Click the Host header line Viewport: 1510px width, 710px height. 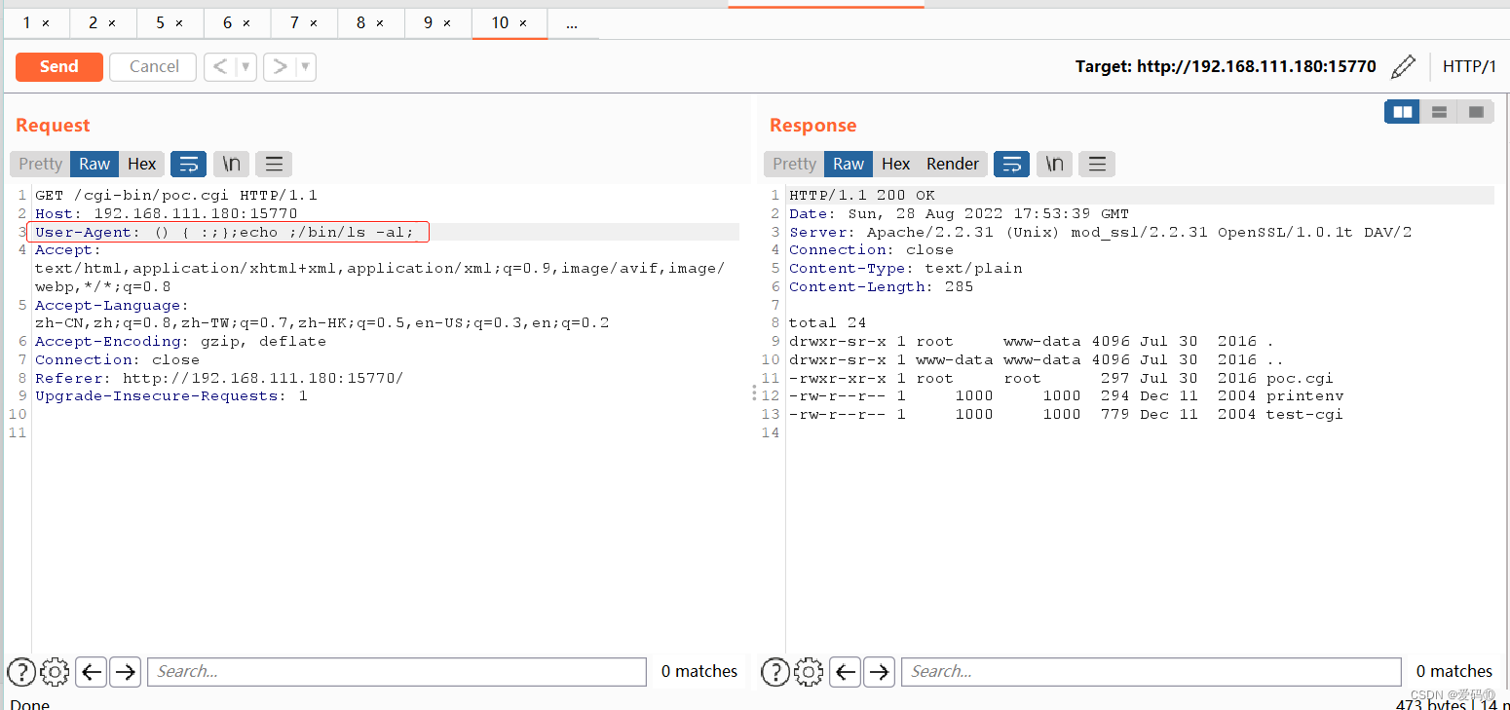coord(167,213)
